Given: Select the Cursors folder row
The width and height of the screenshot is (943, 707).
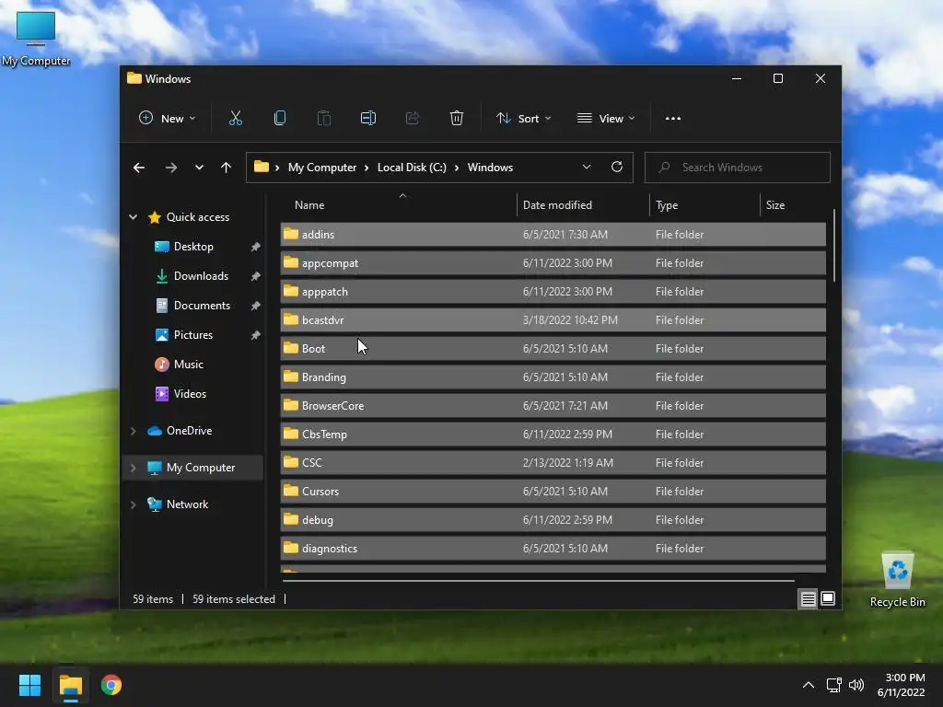Looking at the screenshot, I should pyautogui.click(x=553, y=492).
